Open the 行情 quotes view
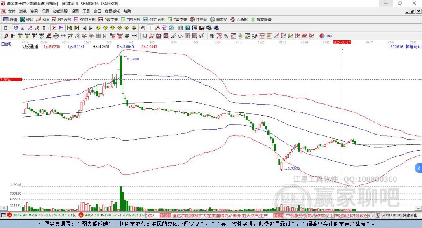The height and width of the screenshot is (228, 422). click(x=10, y=20)
